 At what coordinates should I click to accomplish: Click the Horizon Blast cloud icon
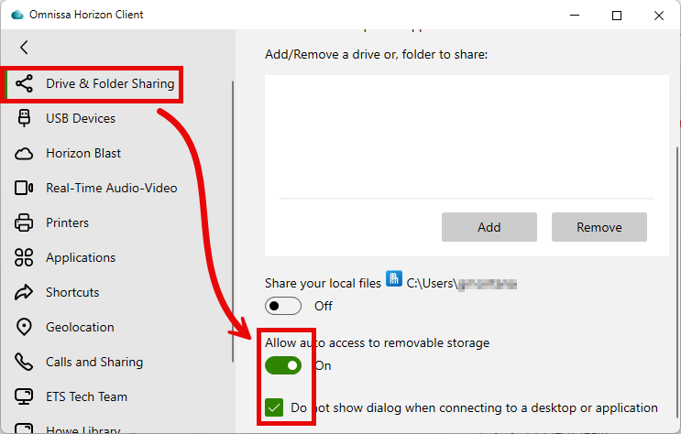click(x=25, y=153)
